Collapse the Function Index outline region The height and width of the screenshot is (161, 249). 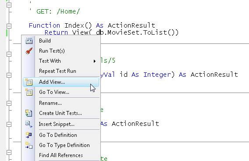click(9, 26)
